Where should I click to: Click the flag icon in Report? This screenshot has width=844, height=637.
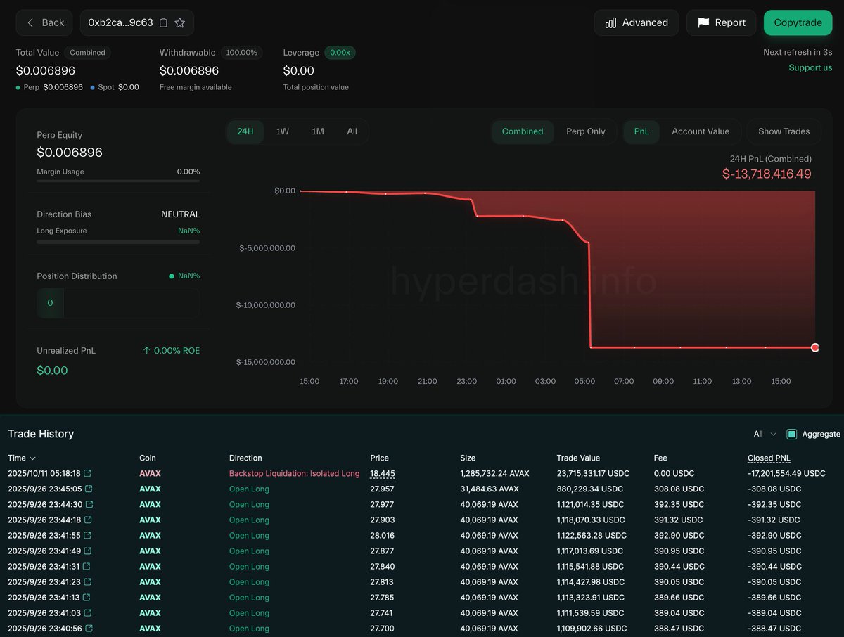(703, 22)
